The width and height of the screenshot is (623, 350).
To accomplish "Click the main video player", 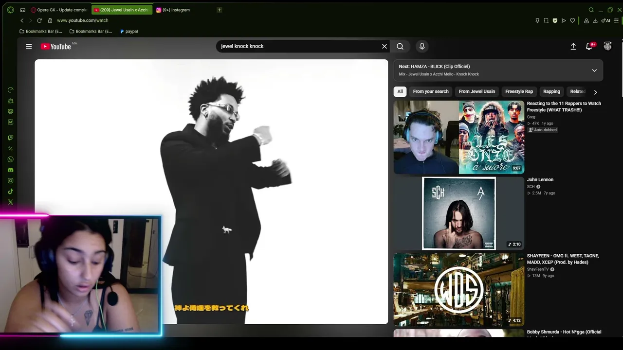I will click(x=211, y=192).
